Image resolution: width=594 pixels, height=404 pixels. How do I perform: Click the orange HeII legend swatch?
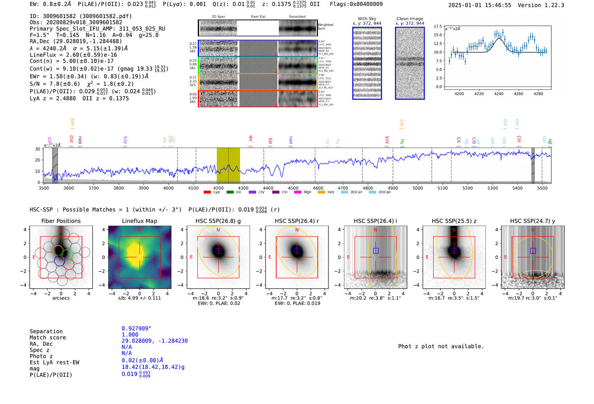click(321, 192)
